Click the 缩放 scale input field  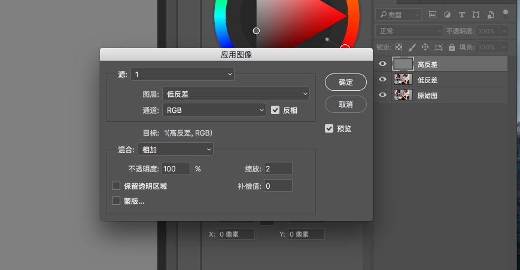277,168
